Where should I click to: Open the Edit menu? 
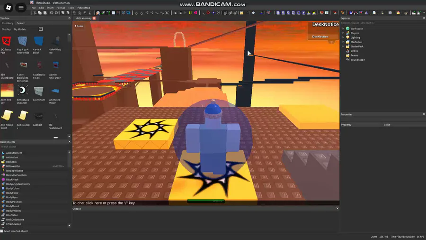[x=41, y=8]
